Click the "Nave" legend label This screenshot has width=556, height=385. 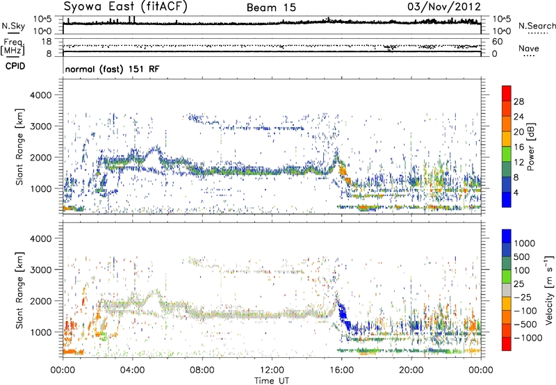[529, 48]
